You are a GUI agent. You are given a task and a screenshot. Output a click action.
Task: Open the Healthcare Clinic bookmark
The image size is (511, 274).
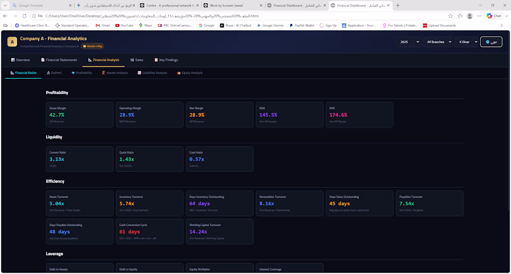coord(32,25)
